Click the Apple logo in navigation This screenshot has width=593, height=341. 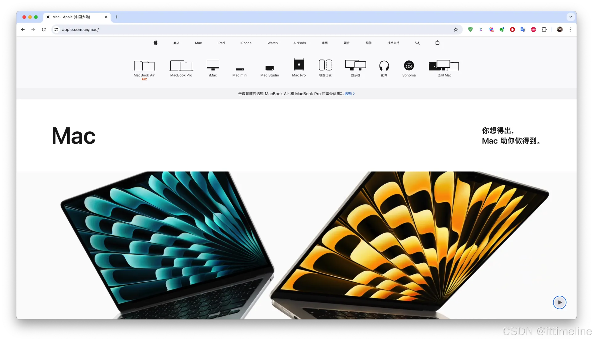156,43
